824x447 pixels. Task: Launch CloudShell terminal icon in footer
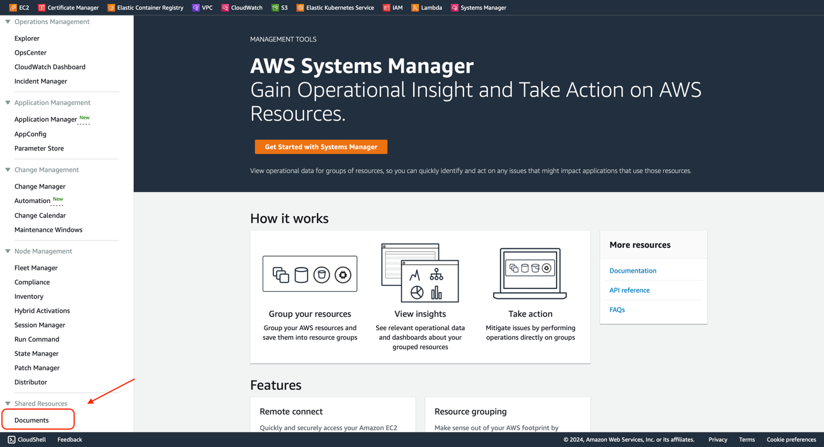[x=11, y=440]
